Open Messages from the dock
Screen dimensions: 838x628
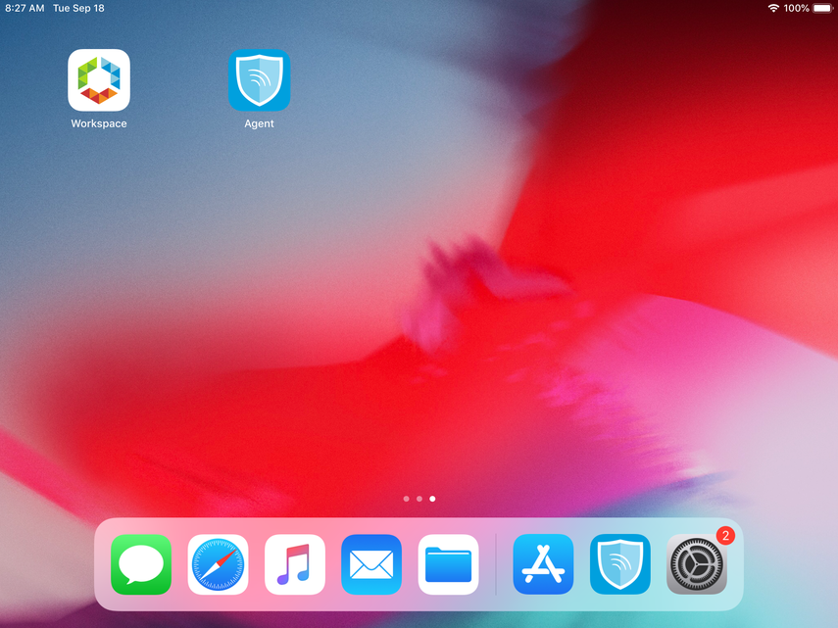tap(141, 564)
